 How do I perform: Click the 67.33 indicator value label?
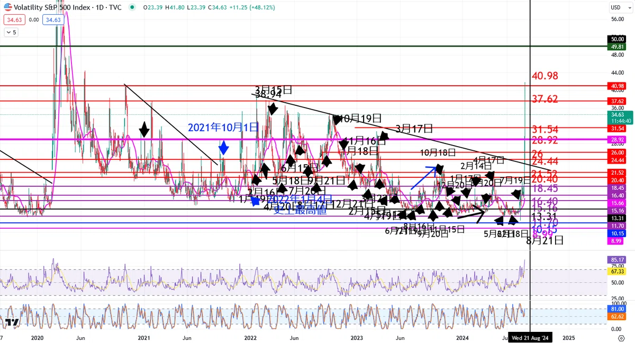point(618,271)
